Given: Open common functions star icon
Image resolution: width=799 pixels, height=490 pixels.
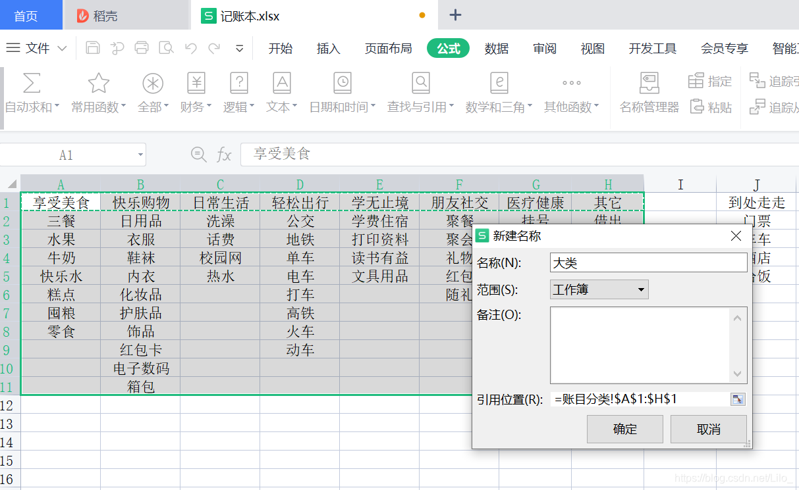Looking at the screenshot, I should pos(98,83).
